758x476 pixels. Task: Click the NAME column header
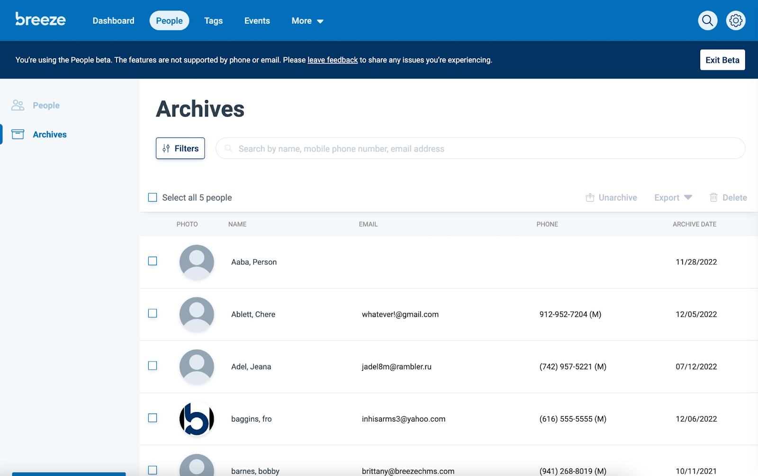(x=237, y=224)
